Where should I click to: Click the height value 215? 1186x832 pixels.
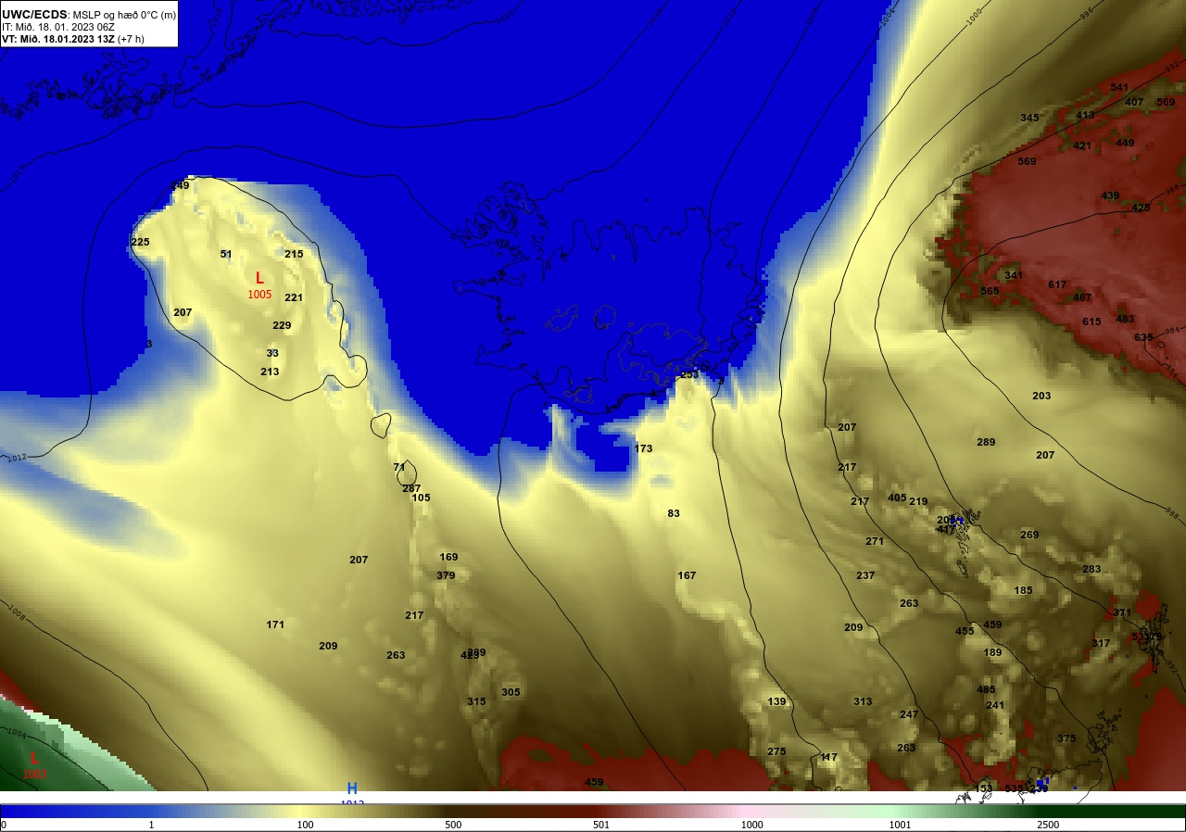coord(294,254)
